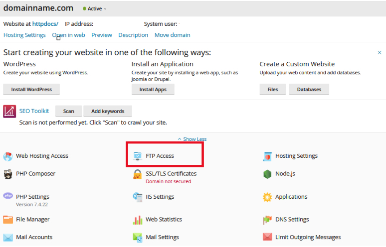Click the File Manager folder icon

tap(8, 220)
